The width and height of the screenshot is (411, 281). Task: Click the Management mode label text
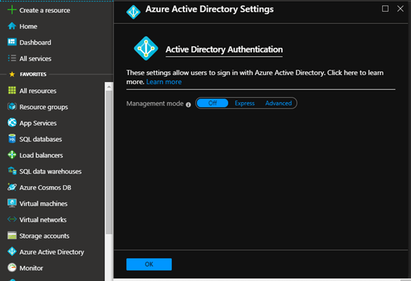pyautogui.click(x=155, y=104)
